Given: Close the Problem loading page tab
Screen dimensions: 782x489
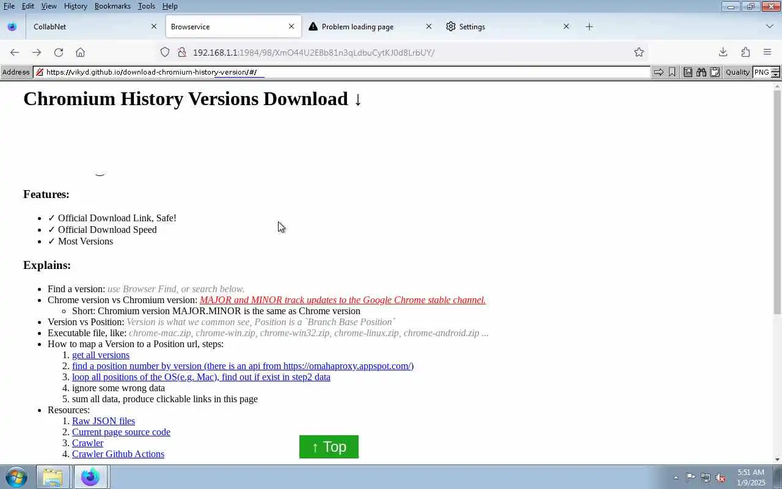Looking at the screenshot, I should click(429, 27).
